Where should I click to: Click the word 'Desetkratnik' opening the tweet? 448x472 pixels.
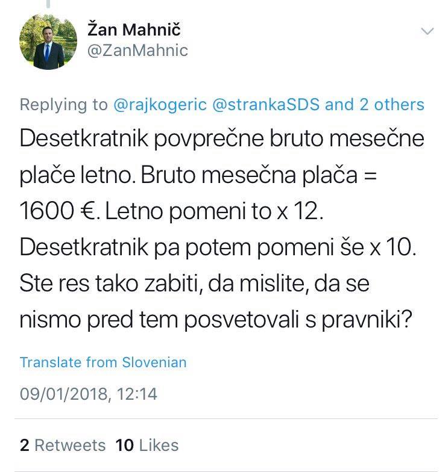pyautogui.click(x=78, y=139)
